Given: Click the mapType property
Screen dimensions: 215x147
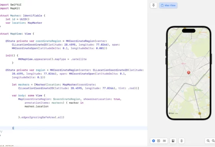Looking at the screenshot, I should click(x=61, y=59).
